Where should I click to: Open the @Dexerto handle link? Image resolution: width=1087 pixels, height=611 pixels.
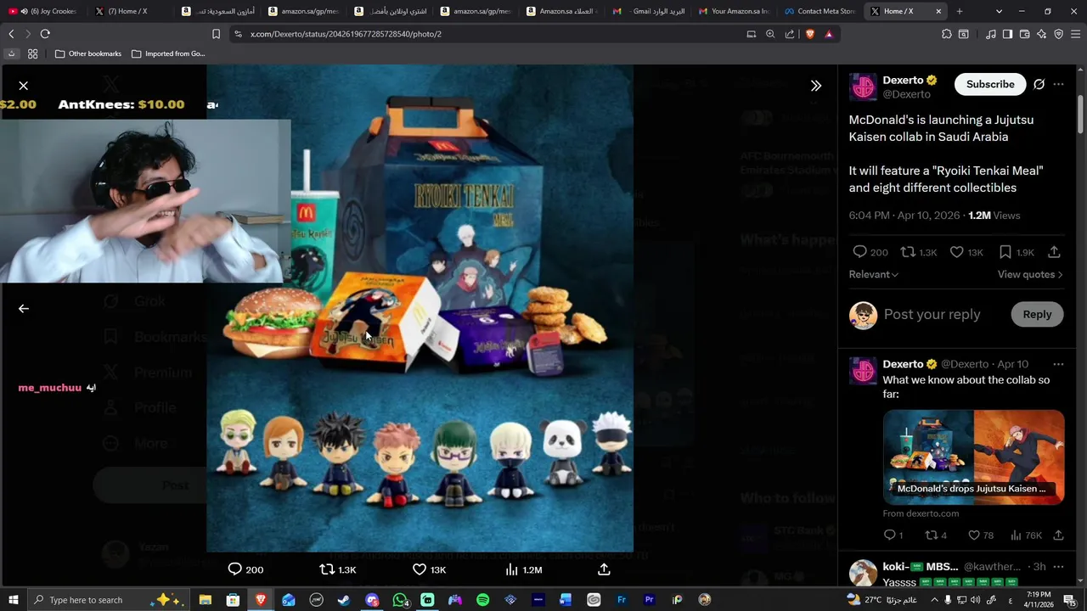click(906, 94)
